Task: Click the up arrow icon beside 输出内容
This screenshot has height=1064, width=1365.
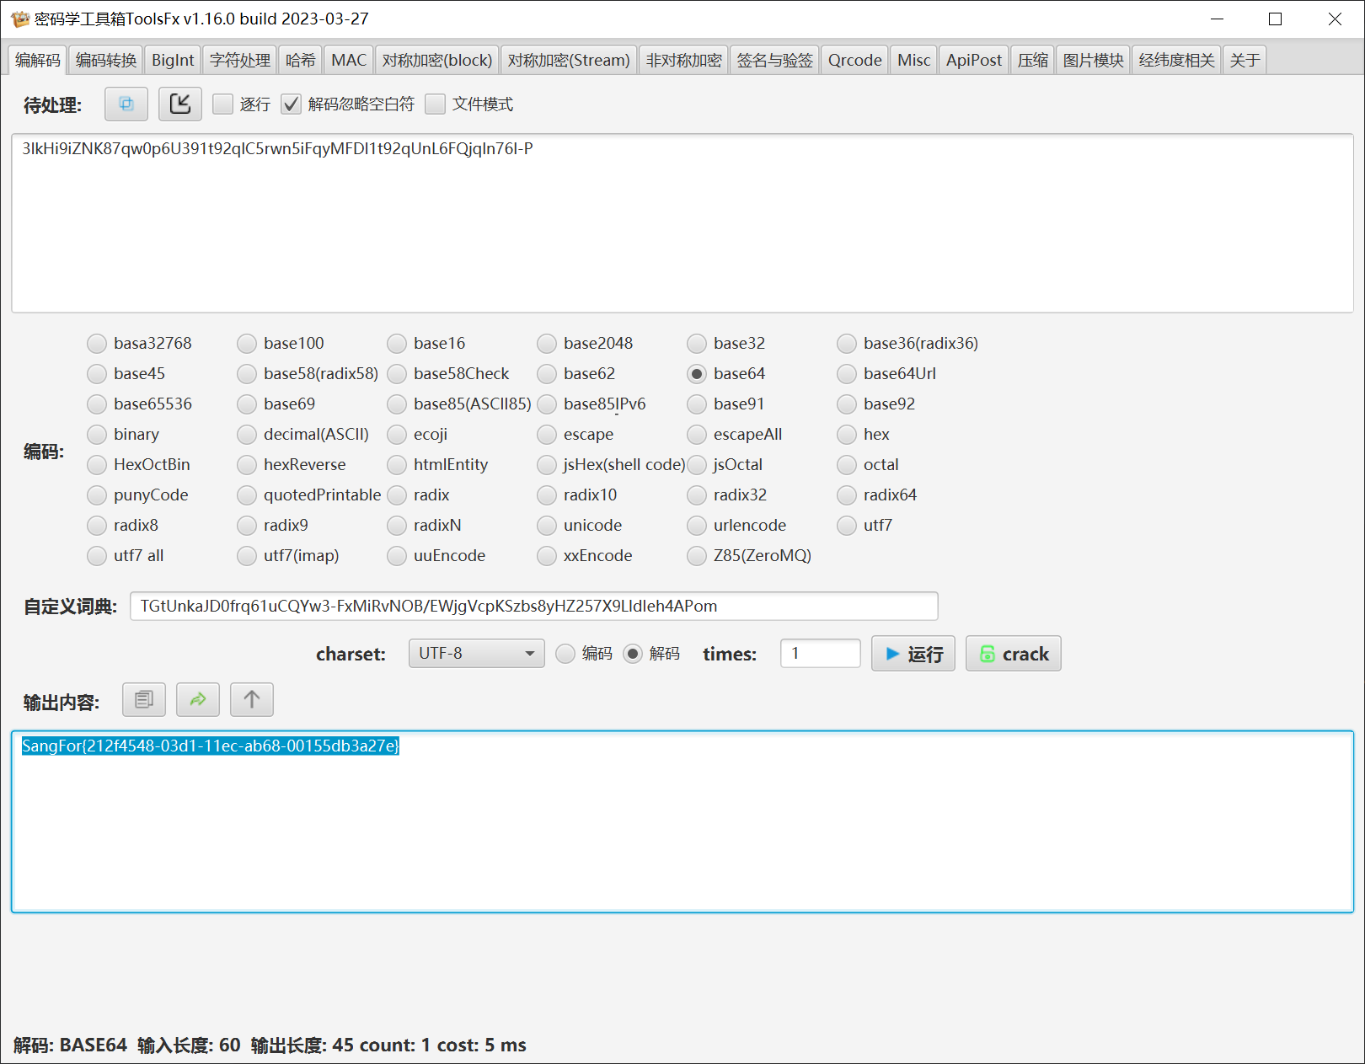Action: (252, 699)
